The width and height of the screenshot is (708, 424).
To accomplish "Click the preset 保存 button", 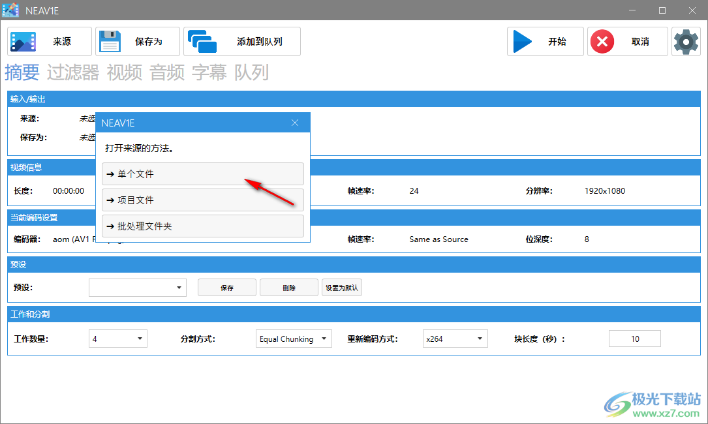I will click(227, 288).
